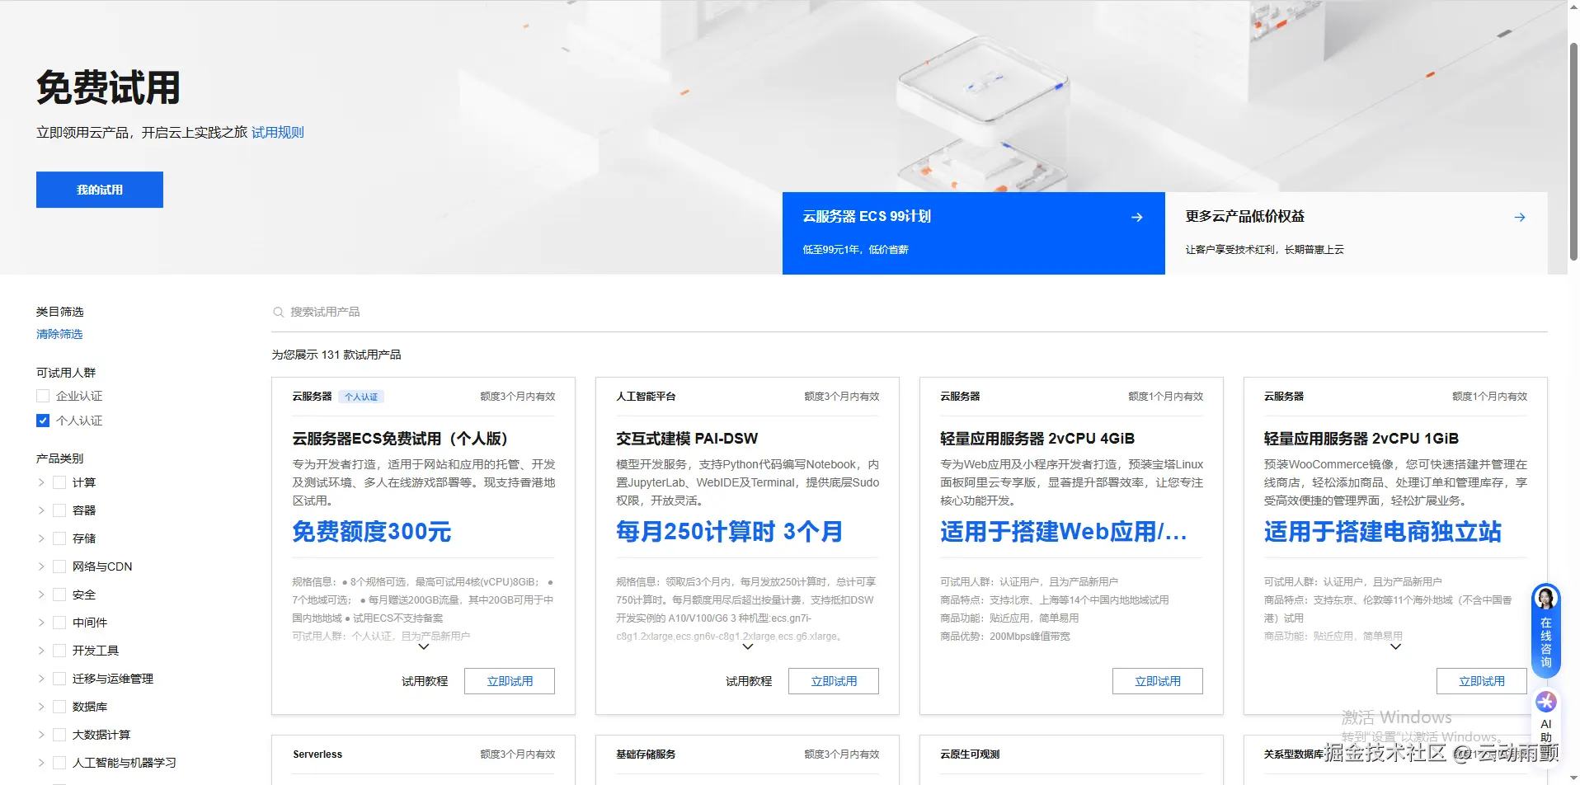Click the 为您展示 131 款试用产品 text
1580x785 pixels.
336,355
